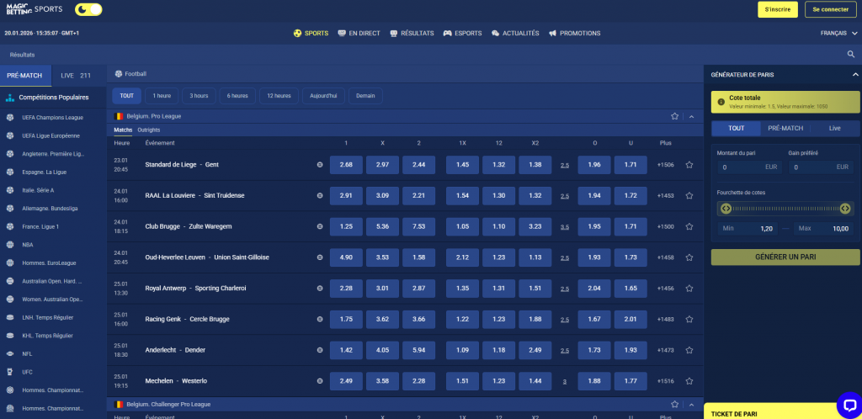
Task: Click the Gain préféré input field
Action: tap(821, 167)
